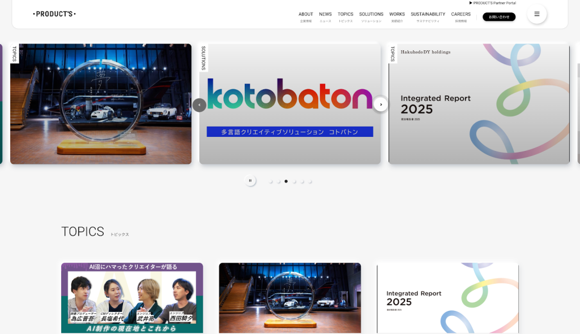Select the last carousel dot
580x334 pixels.
310,181
